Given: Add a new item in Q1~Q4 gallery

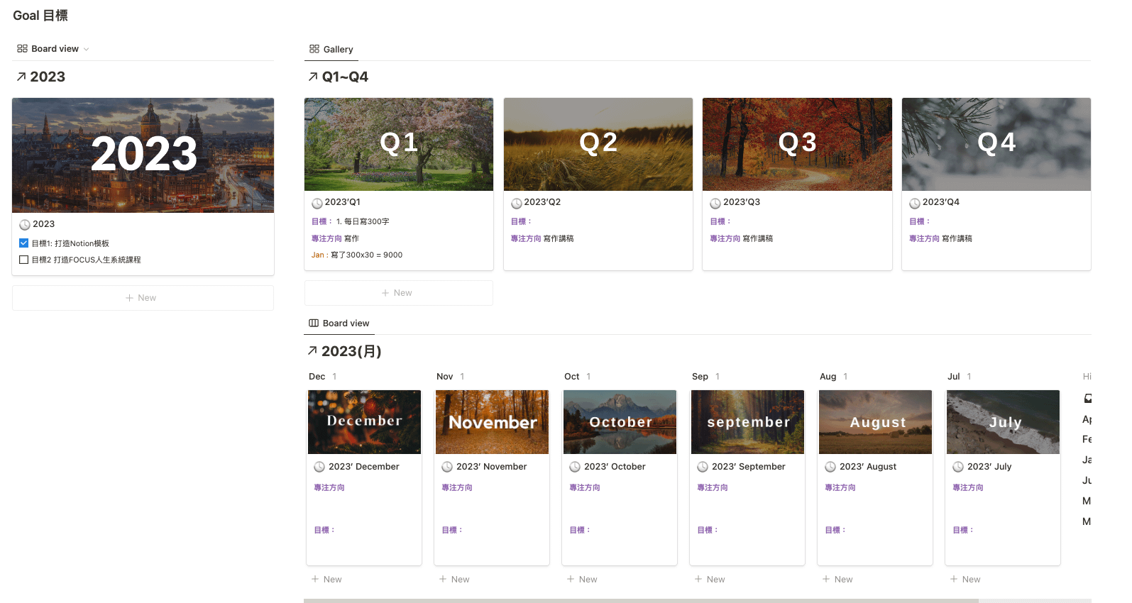Looking at the screenshot, I should click(398, 293).
